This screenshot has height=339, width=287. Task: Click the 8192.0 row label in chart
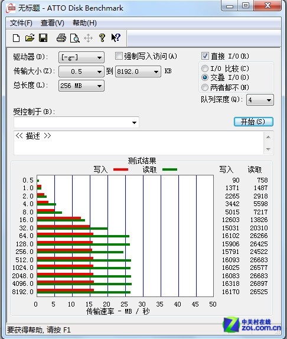[23, 292]
